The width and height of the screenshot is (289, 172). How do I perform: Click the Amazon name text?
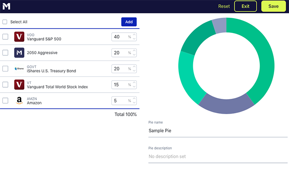tap(34, 103)
